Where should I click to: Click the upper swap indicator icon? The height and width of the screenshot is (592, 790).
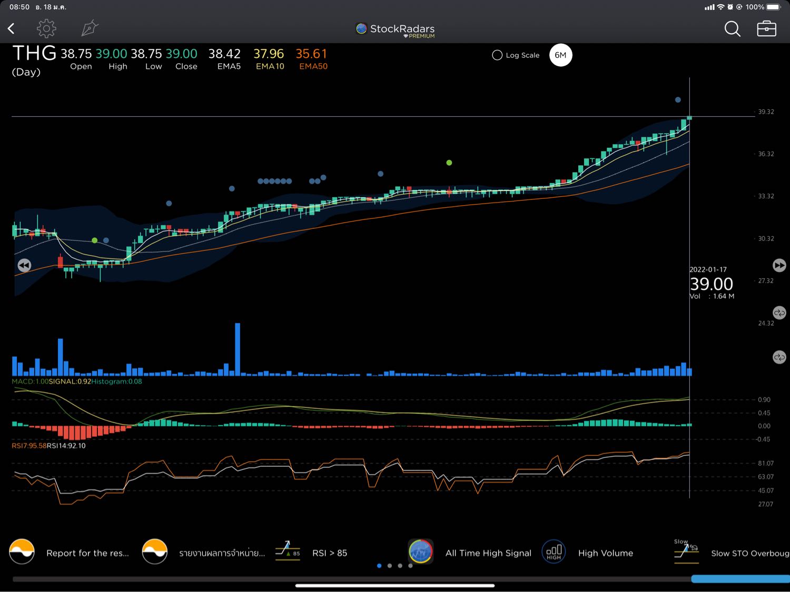click(x=779, y=313)
